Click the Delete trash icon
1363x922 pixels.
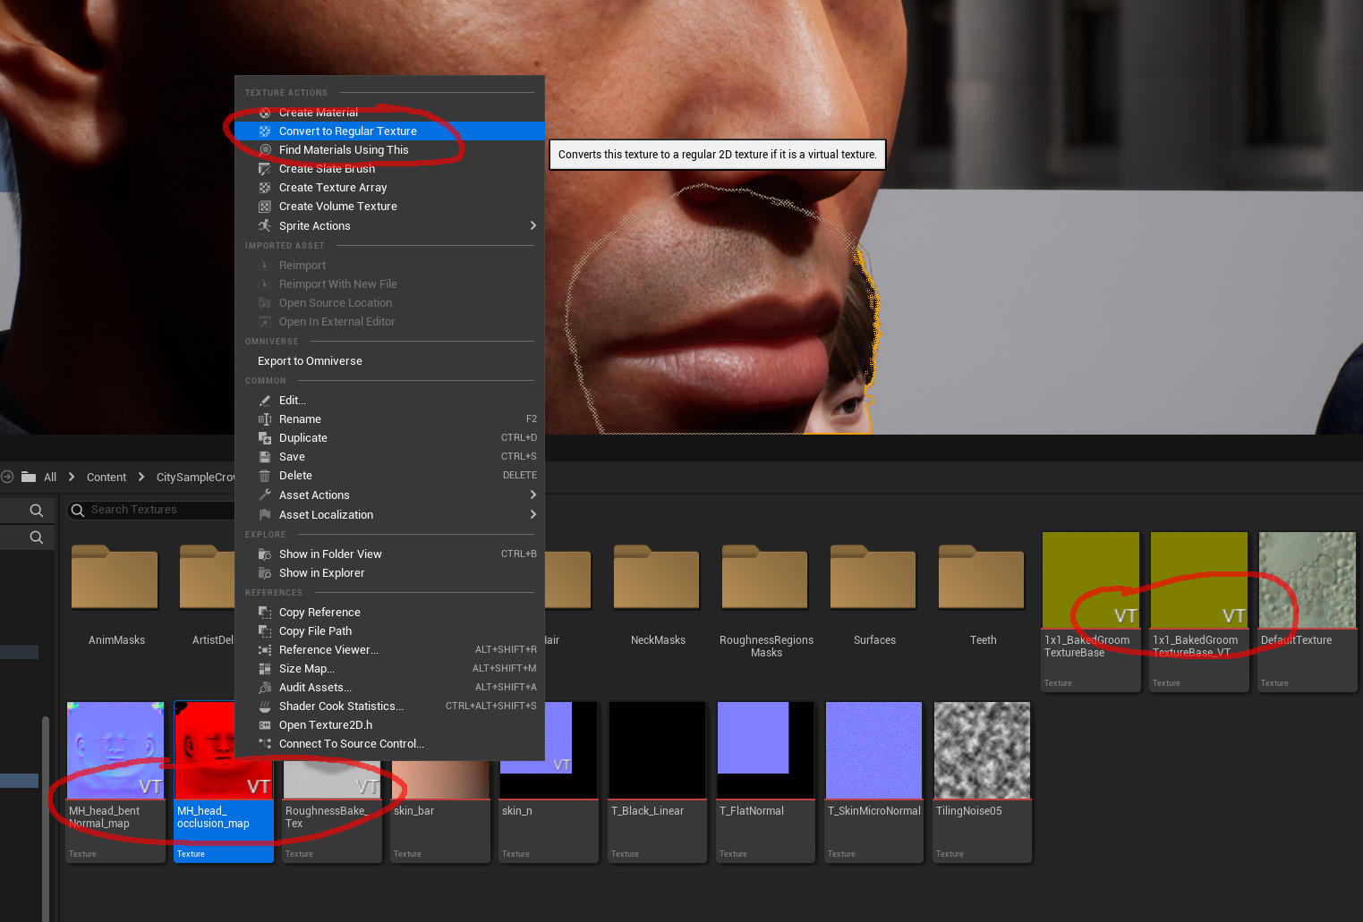tap(265, 476)
